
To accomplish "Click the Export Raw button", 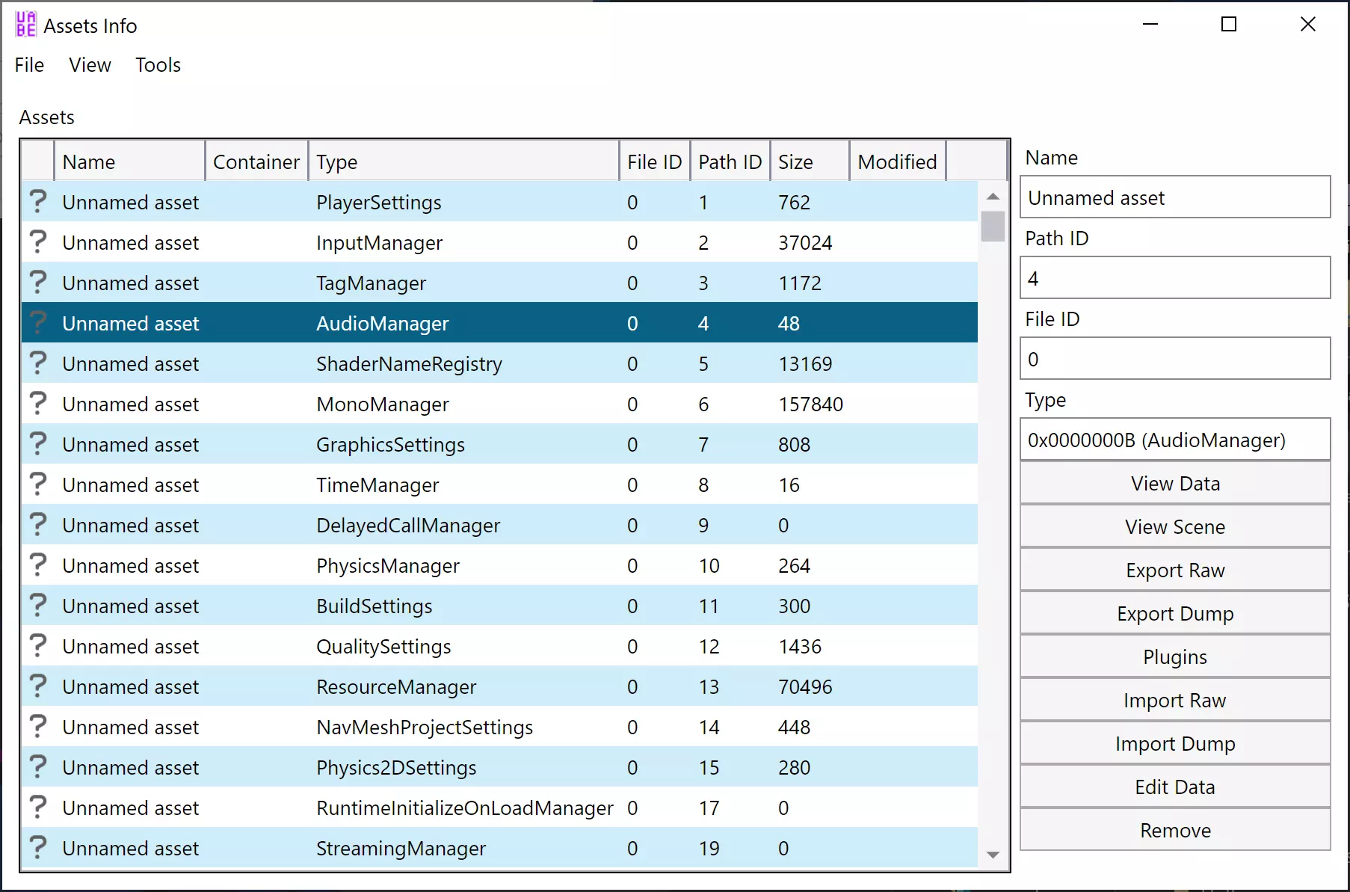I will pos(1175,570).
